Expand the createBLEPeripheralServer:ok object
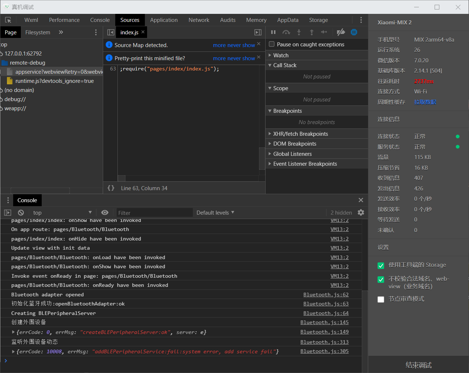This screenshot has height=373, width=469. click(x=14, y=332)
